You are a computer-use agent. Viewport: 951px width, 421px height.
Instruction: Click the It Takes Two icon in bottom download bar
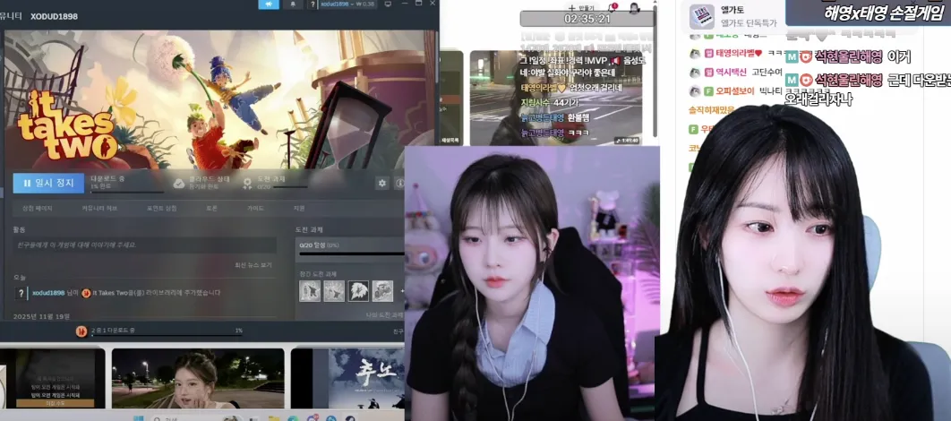(81, 331)
